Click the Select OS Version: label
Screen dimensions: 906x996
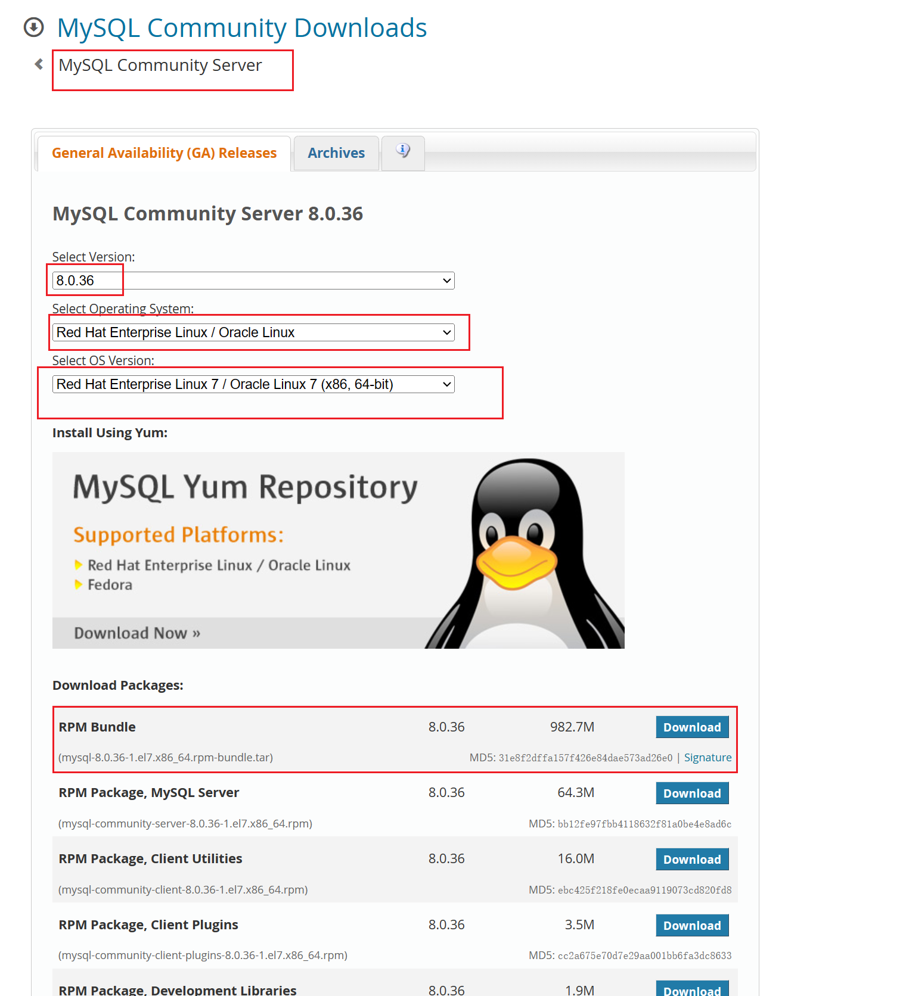click(103, 361)
